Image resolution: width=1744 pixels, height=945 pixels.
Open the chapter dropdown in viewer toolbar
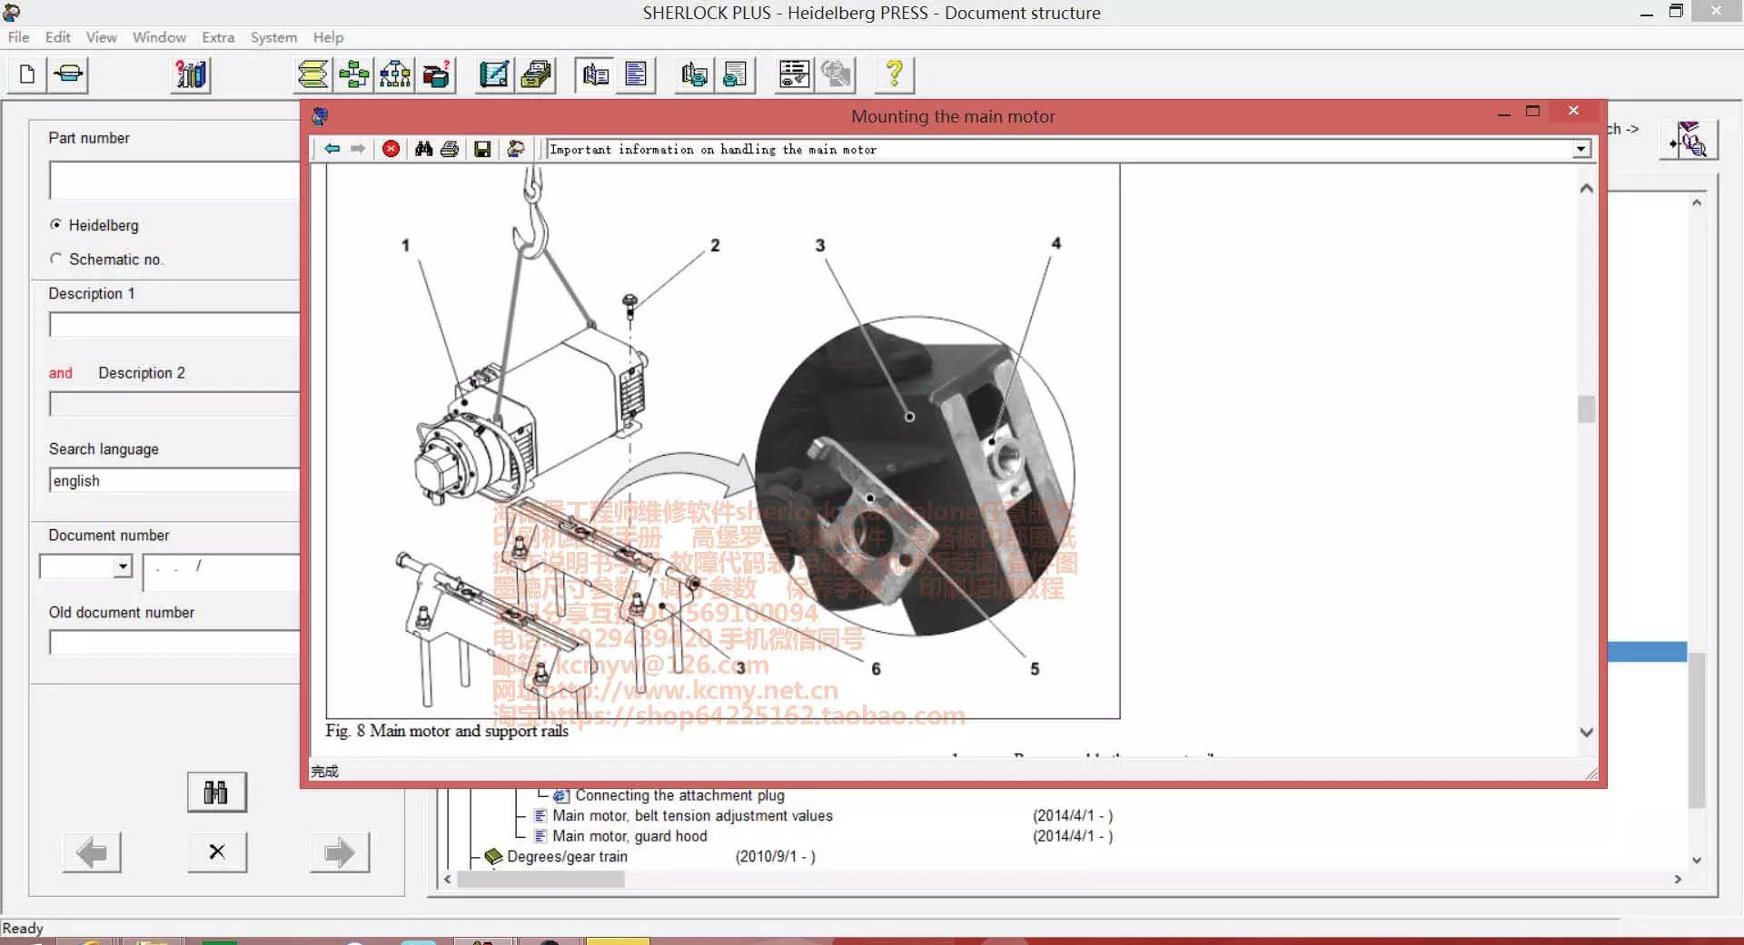pos(1581,149)
